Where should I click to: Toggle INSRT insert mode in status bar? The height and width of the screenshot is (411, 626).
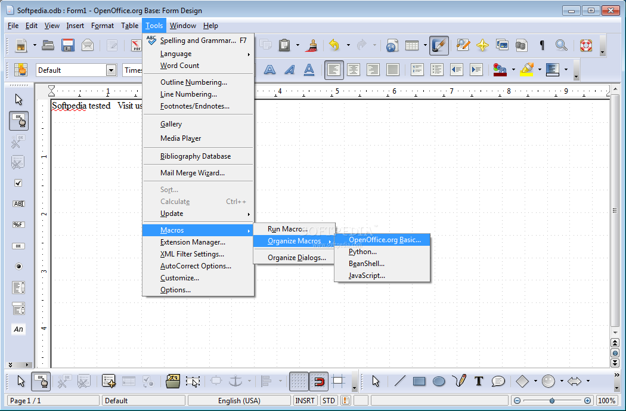[305, 401]
